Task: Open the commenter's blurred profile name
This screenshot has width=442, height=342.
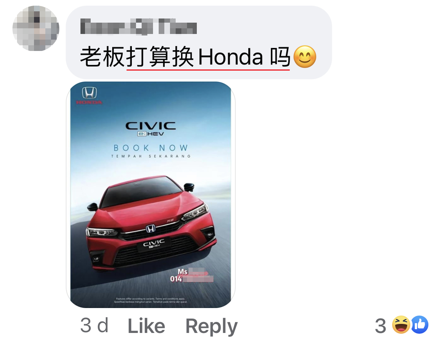Action: click(138, 26)
